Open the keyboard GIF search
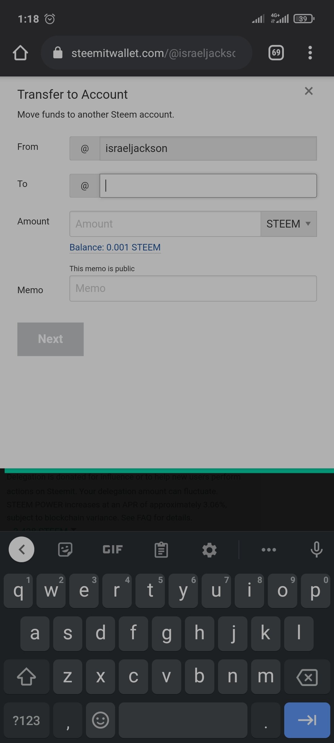The height and width of the screenshot is (743, 334). 113,550
